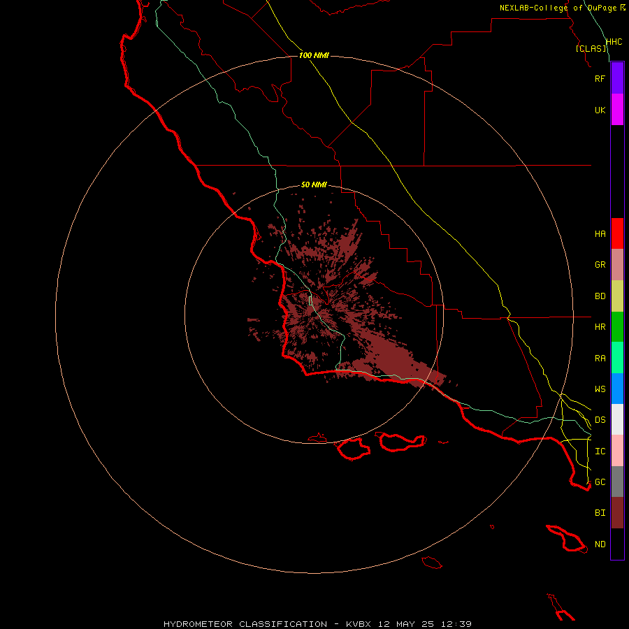Viewport: 629px width, 629px height.
Task: Click the BD legend label
Action: 600,296
